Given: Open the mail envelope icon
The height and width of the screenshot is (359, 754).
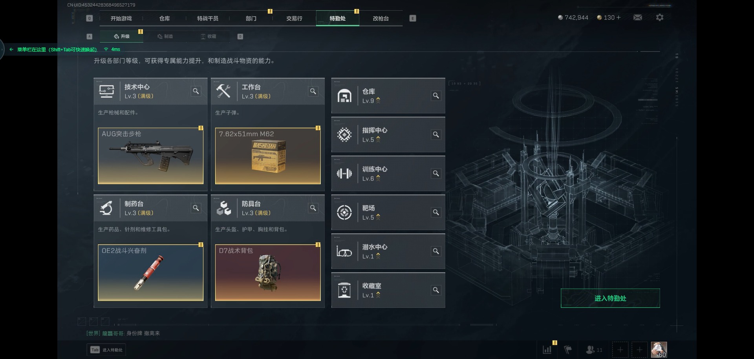Looking at the screenshot, I should click(x=638, y=17).
